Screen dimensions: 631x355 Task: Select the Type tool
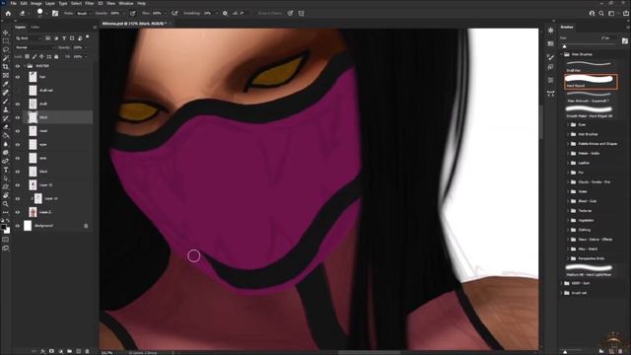(6, 170)
